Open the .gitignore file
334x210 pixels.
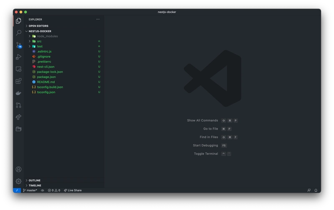(x=64, y=57)
